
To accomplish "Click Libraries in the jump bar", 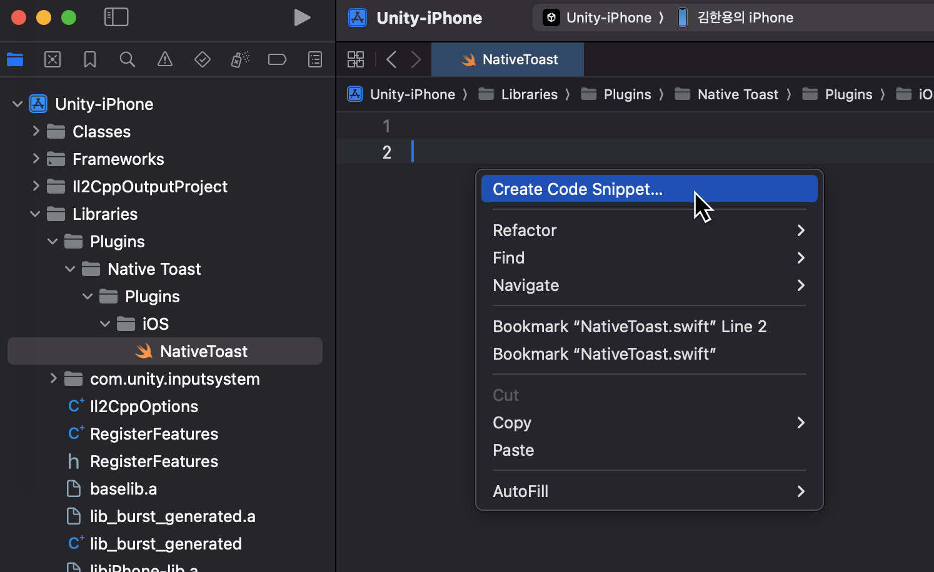I will pos(530,94).
